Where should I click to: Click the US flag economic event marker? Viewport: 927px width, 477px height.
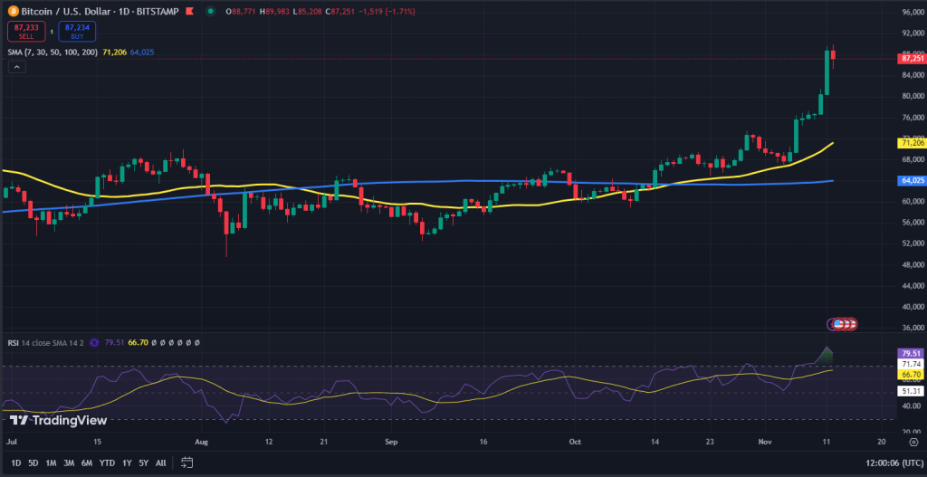click(x=837, y=324)
